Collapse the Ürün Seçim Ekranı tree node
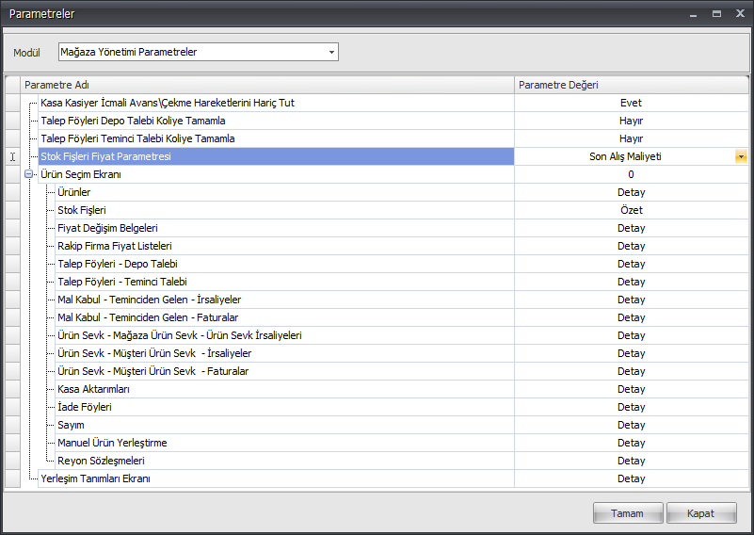This screenshot has height=535, width=754. pos(29,174)
